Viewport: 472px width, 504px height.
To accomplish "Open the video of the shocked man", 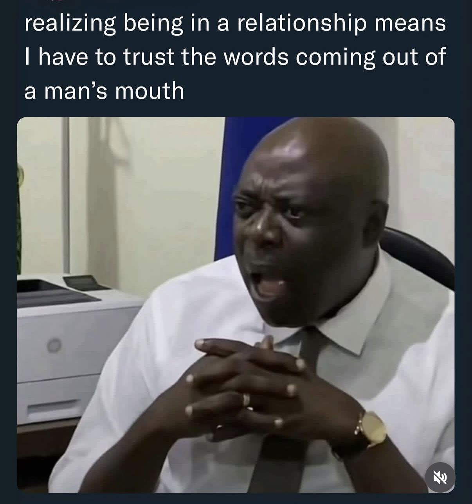I will [x=236, y=305].
